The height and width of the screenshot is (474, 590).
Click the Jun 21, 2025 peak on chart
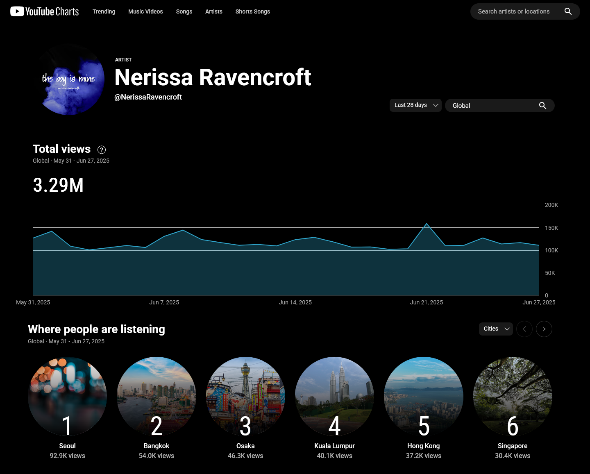(x=427, y=224)
